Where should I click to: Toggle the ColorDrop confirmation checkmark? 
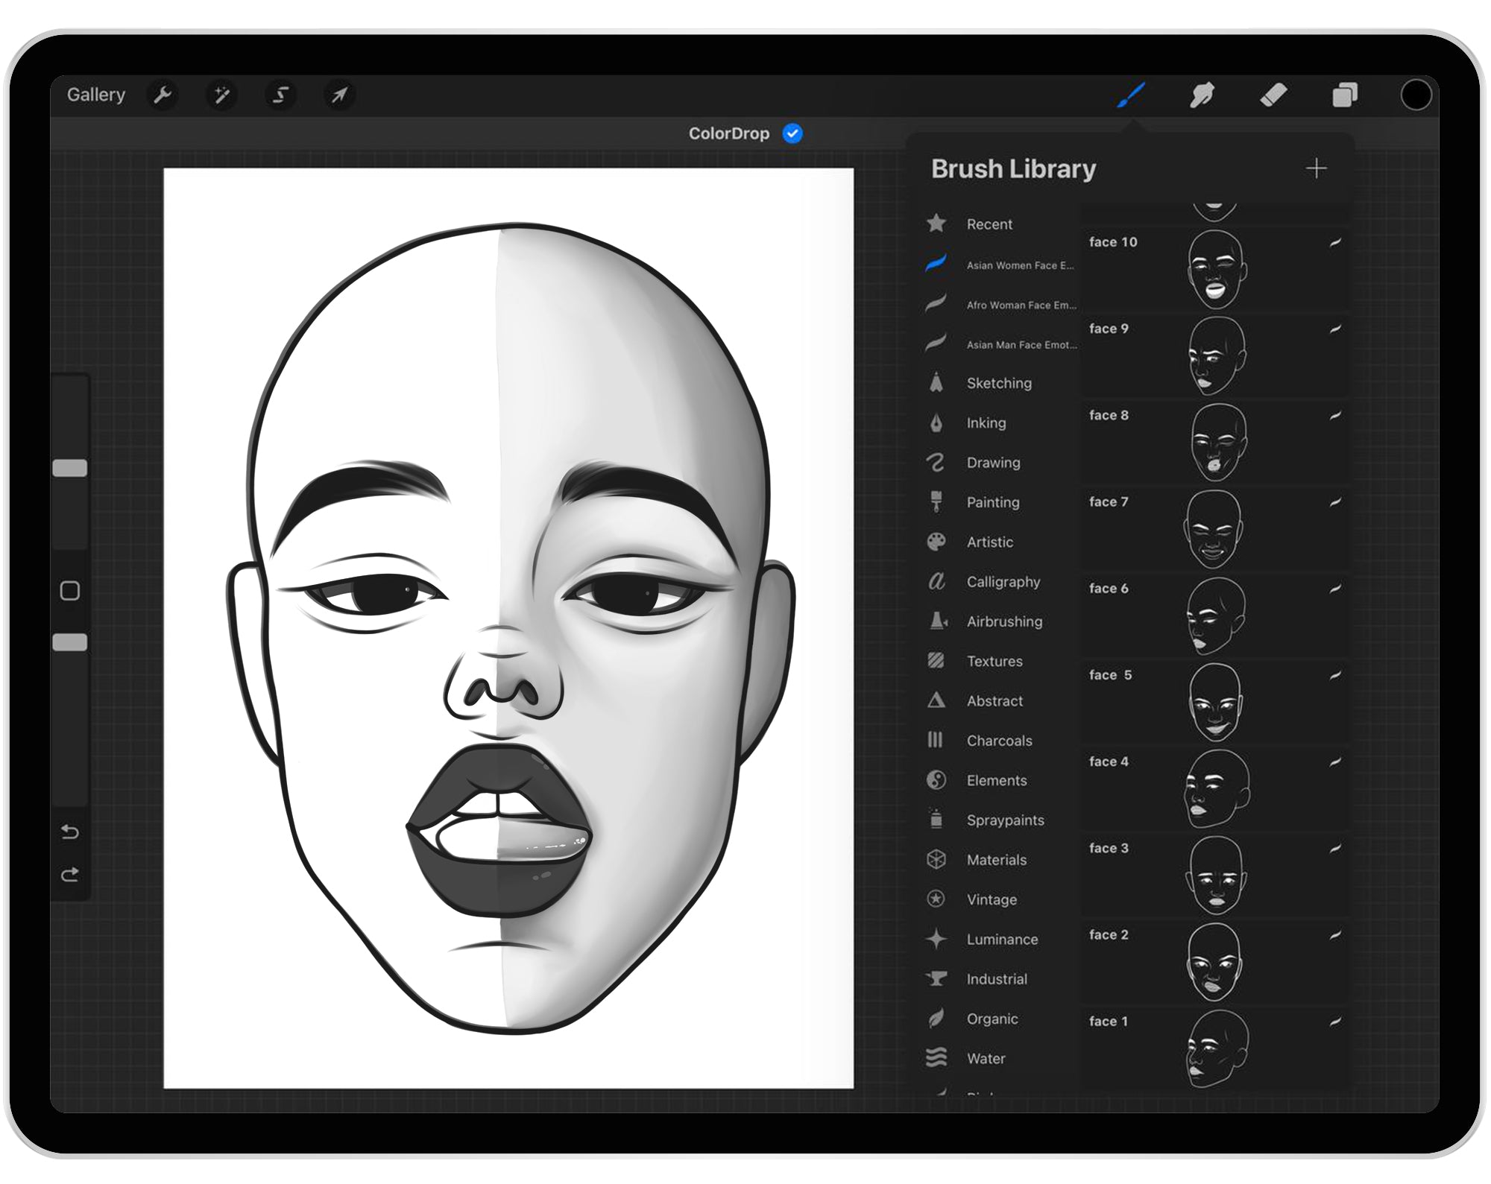[x=792, y=133]
